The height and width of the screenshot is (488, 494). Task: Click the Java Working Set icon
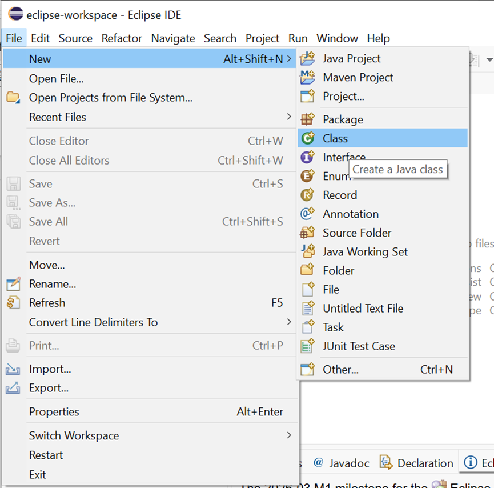click(x=307, y=251)
